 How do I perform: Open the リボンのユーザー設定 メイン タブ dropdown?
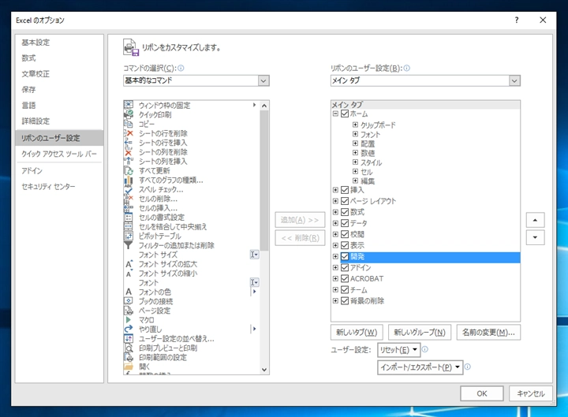pyautogui.click(x=514, y=80)
